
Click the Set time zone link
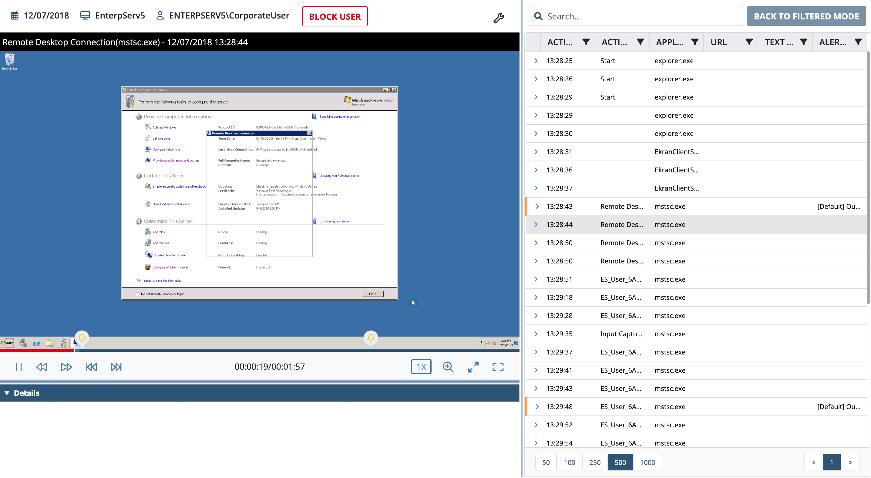161,138
